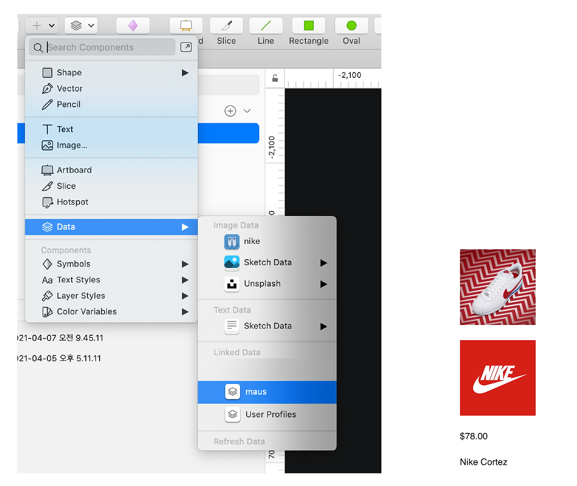
Task: Add a page with circled plus
Action: pos(230,111)
